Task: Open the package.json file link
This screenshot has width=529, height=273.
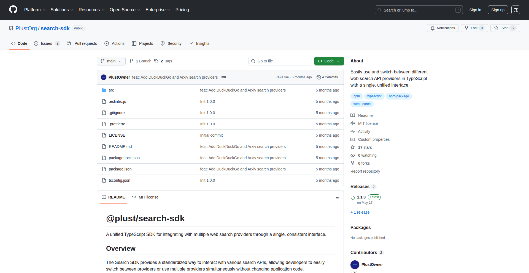Action: 120,169
